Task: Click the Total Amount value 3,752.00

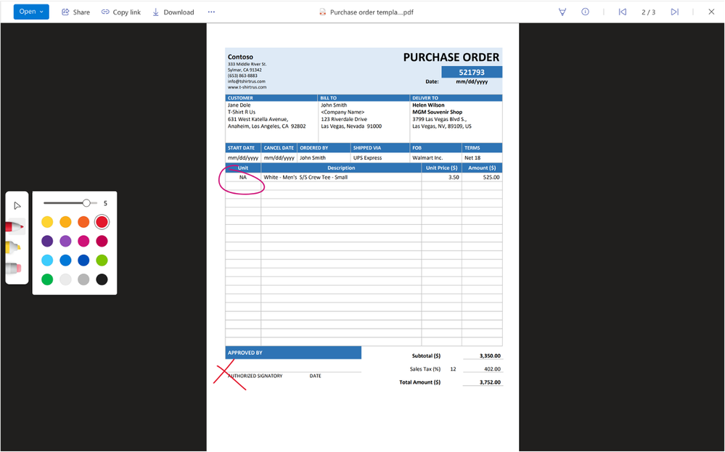Action: pos(490,382)
